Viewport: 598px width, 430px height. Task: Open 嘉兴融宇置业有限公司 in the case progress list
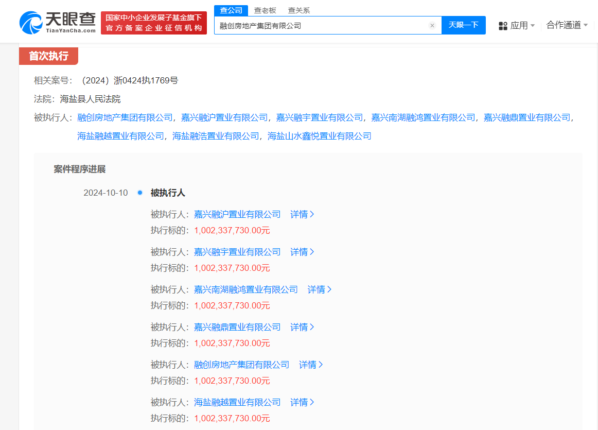237,252
